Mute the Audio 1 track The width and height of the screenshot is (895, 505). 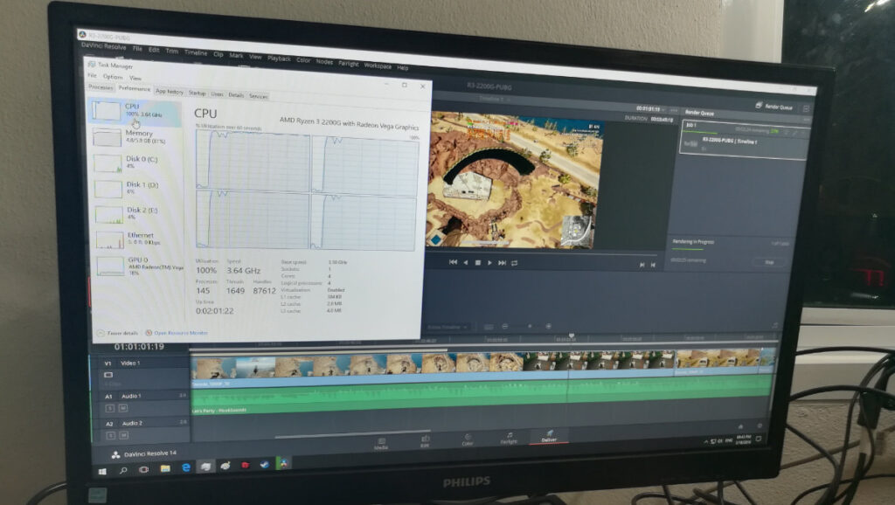(x=122, y=409)
